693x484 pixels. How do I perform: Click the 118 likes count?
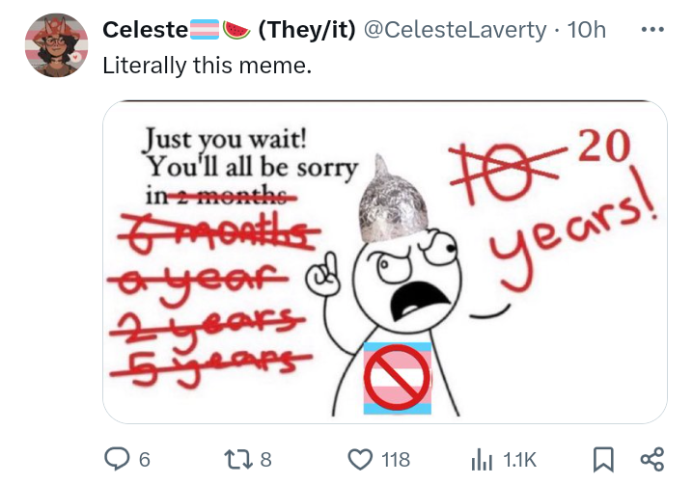pos(396,459)
